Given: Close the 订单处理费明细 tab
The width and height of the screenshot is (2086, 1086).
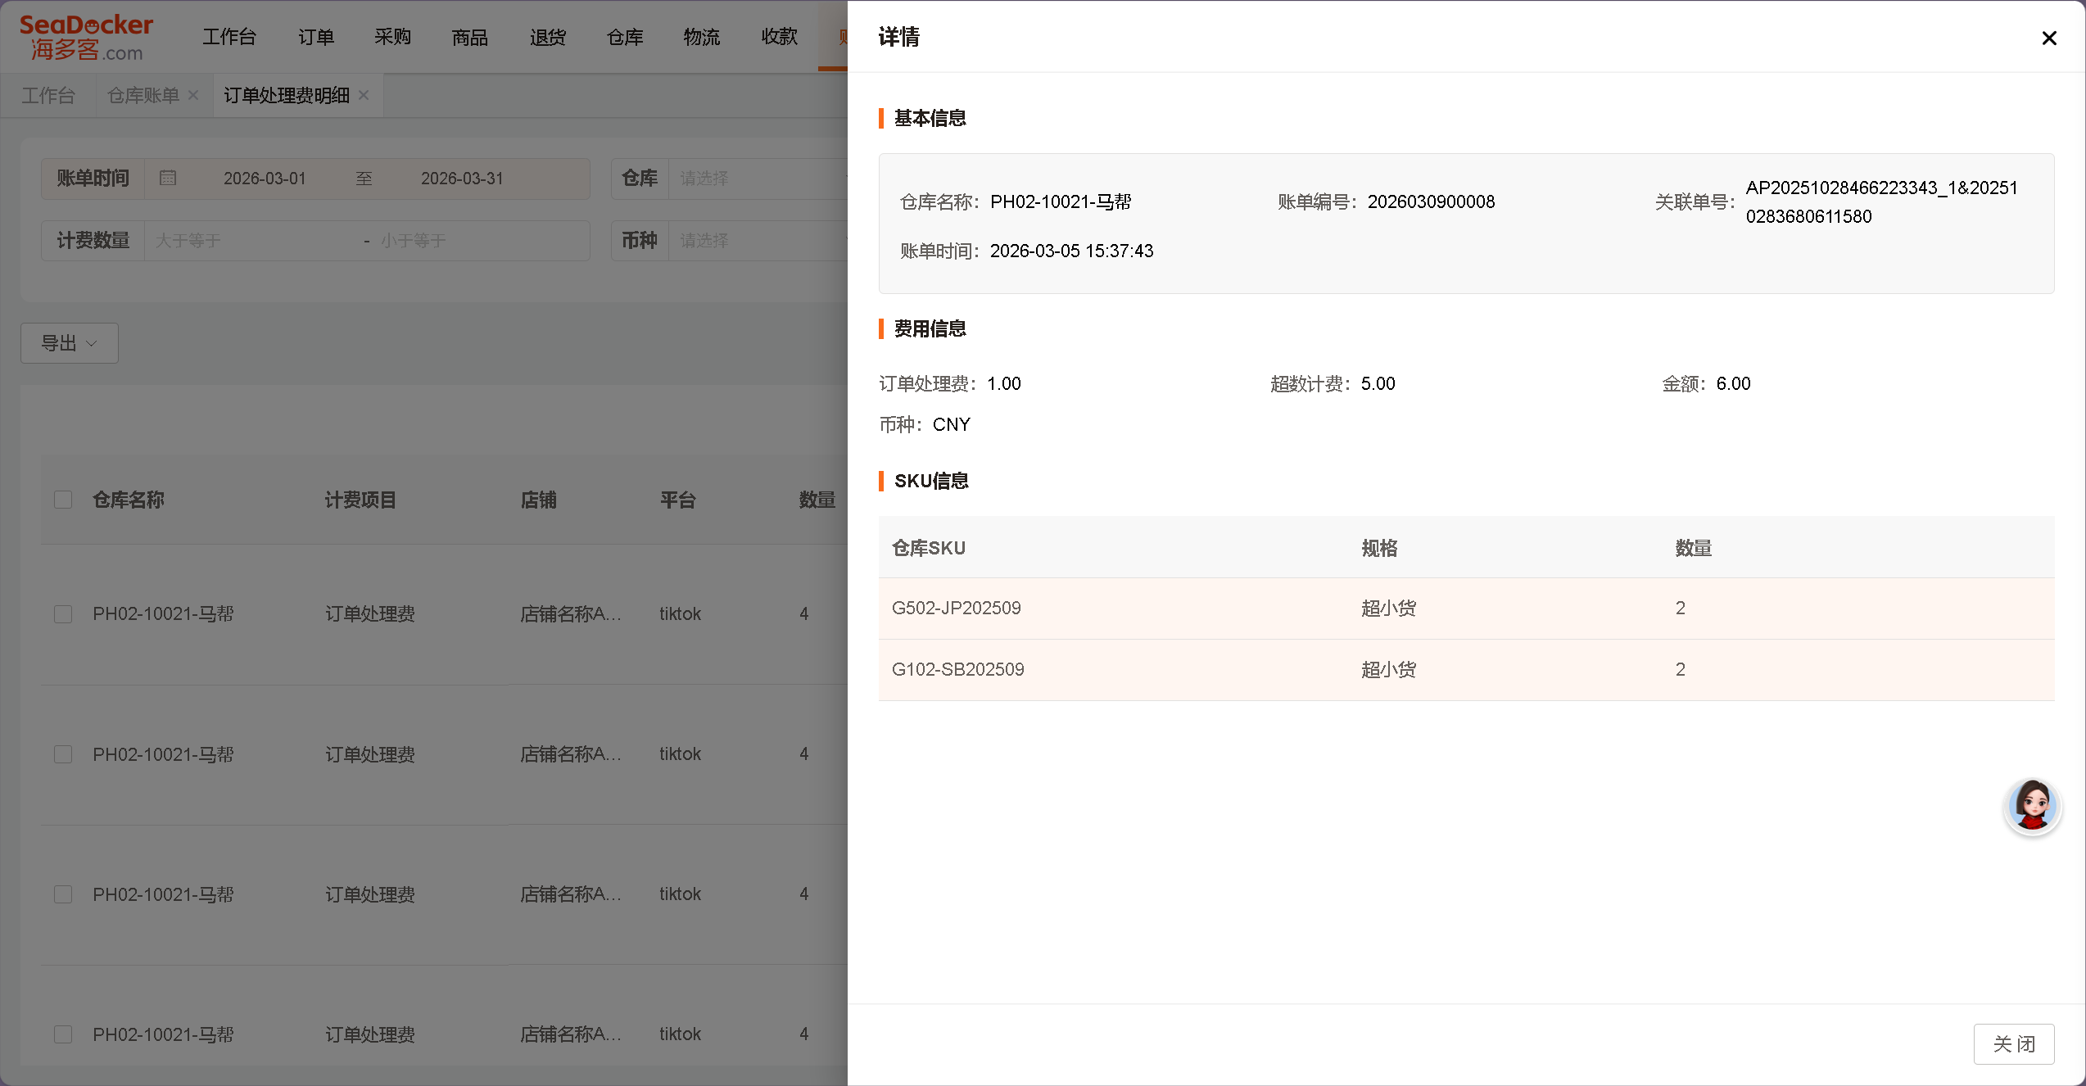Looking at the screenshot, I should [364, 95].
